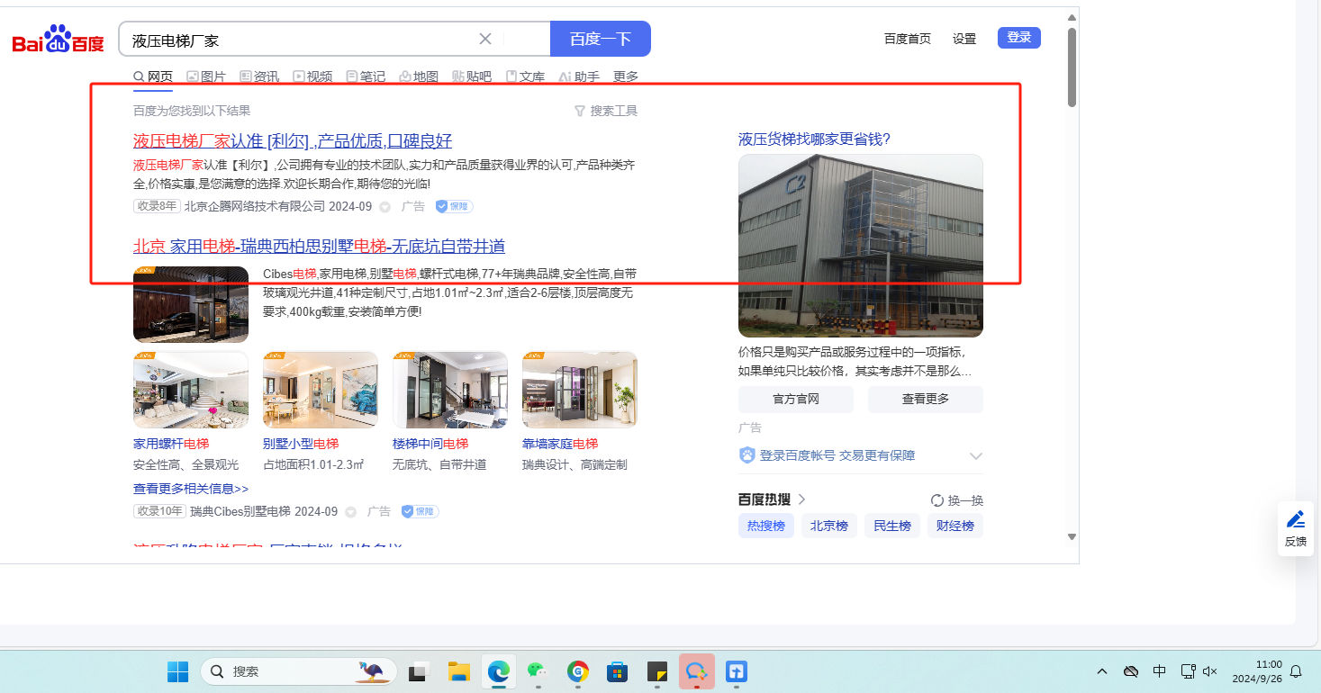
Task: Switch to the 地图 tab
Action: (x=419, y=77)
